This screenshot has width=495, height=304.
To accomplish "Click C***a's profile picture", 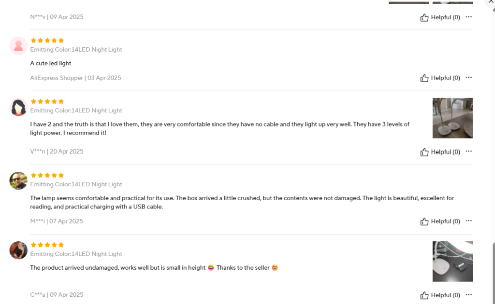I will click(x=18, y=250).
